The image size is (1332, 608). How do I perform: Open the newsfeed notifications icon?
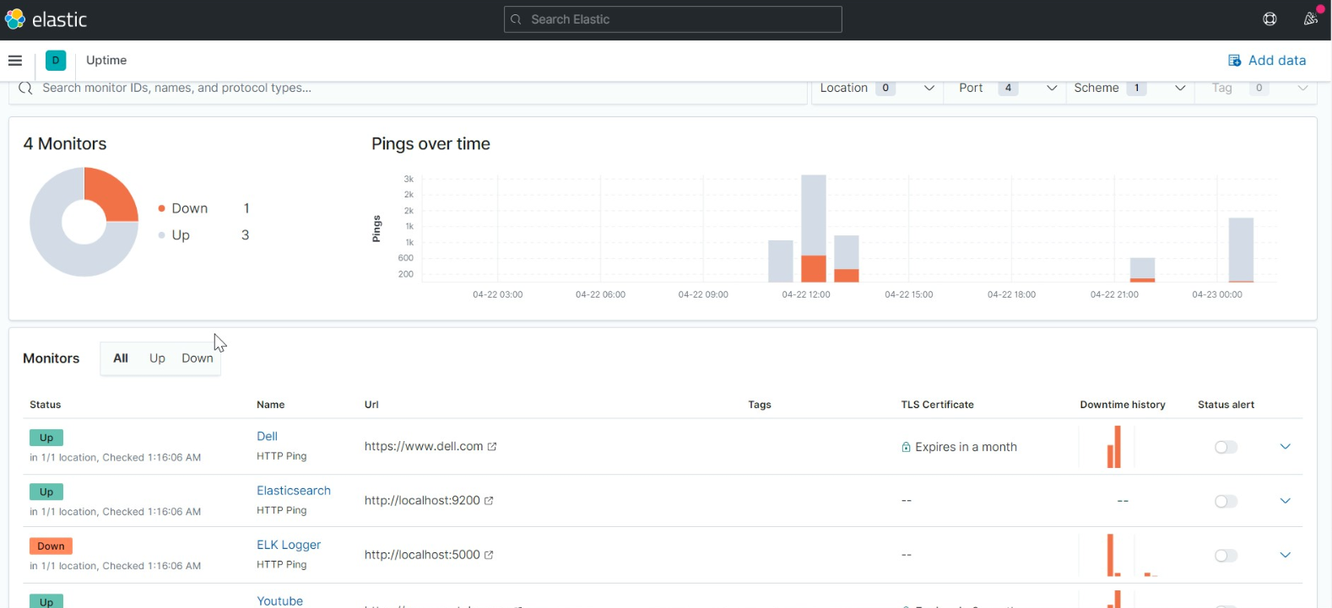click(x=1311, y=19)
